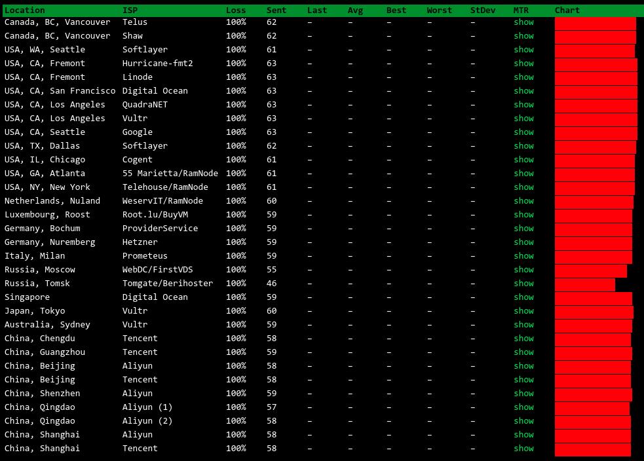Click 'show' link for Google Seattle
This screenshot has height=461, width=644.
click(523, 132)
